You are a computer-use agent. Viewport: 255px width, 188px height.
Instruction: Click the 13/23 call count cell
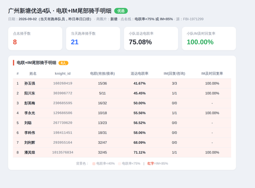click(103, 123)
